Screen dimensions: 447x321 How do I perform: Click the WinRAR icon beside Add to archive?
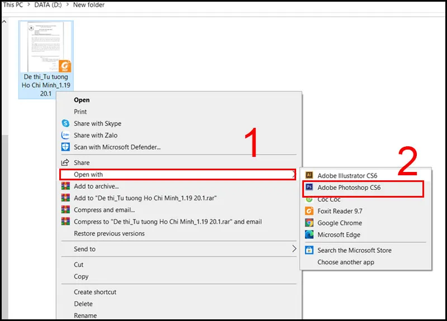[65, 186]
